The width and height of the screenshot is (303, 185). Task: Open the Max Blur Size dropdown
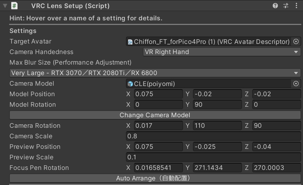point(154,73)
